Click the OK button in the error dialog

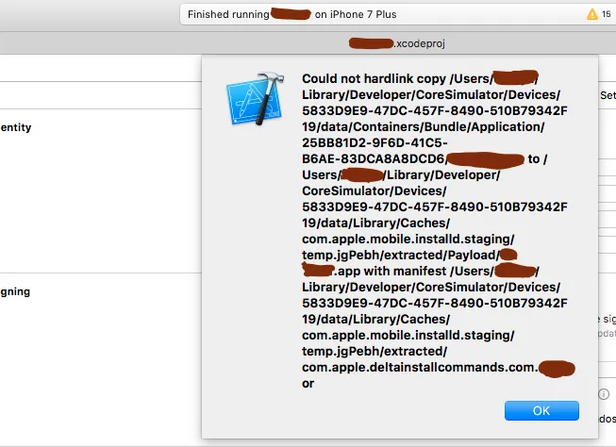point(541,410)
